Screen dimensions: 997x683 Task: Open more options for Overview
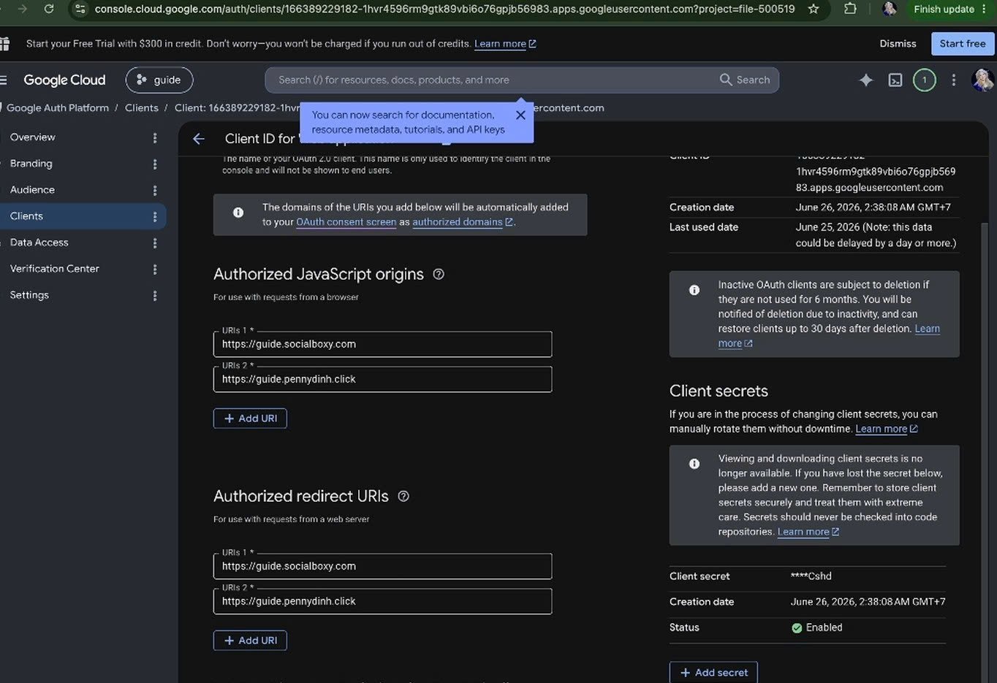[x=155, y=138]
